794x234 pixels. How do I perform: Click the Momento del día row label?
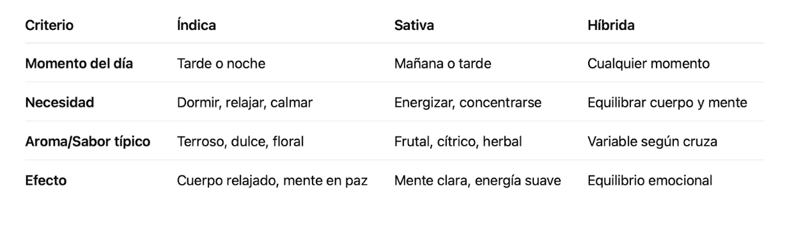click(x=79, y=64)
